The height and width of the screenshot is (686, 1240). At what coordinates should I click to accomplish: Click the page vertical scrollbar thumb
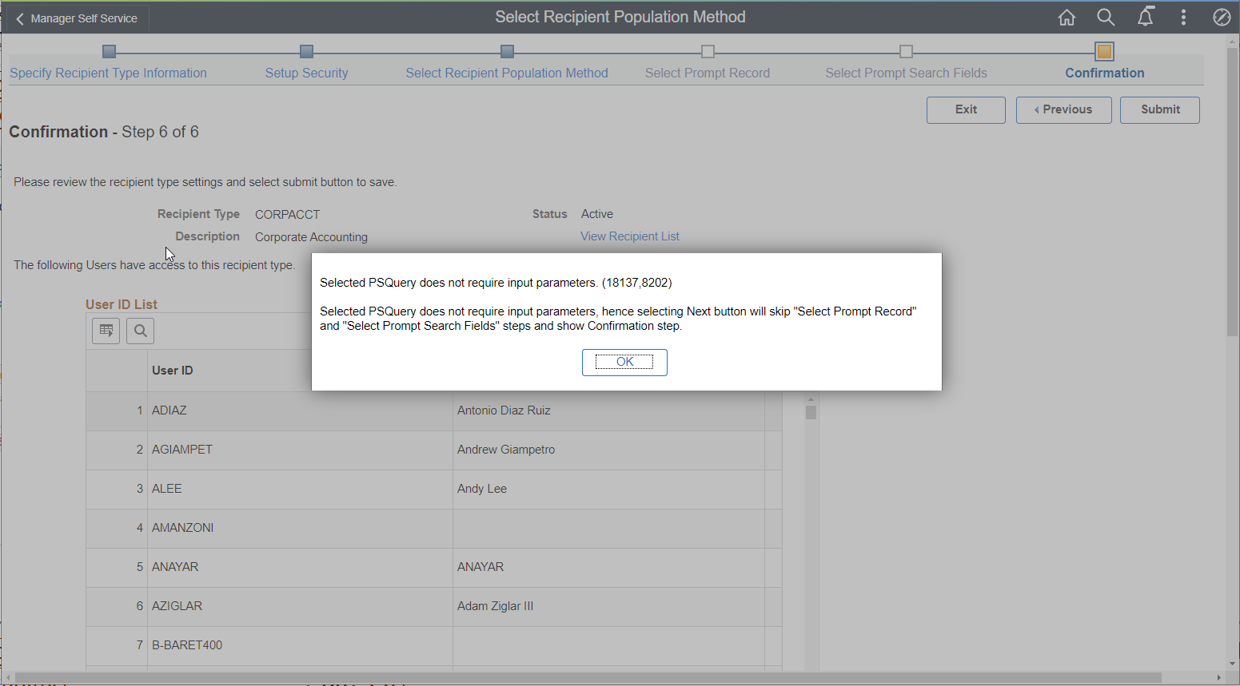(x=1232, y=192)
